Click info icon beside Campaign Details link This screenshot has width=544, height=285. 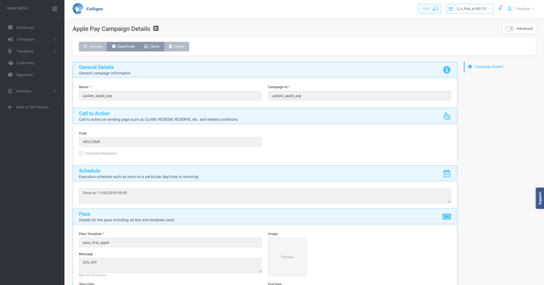tap(470, 66)
